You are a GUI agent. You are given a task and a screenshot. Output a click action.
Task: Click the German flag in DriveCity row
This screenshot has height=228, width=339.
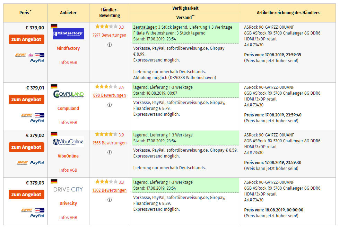[x=54, y=181]
